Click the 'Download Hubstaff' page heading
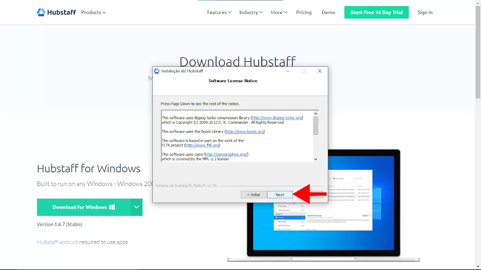The width and height of the screenshot is (481, 270). (237, 61)
